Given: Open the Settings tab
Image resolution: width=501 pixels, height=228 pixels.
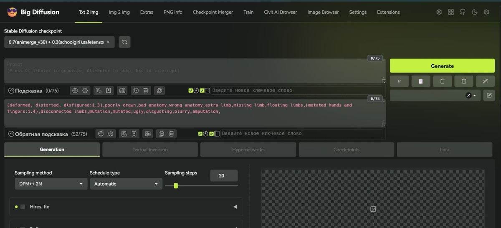Looking at the screenshot, I should [358, 12].
